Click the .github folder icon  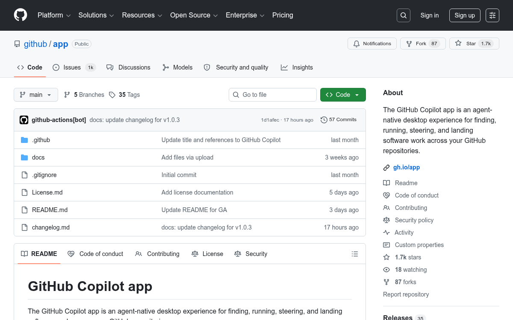tap(24, 140)
